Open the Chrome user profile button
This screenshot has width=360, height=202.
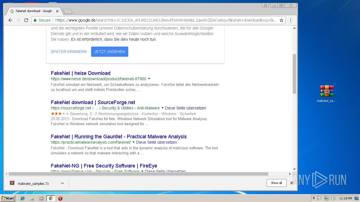pos(265,5)
